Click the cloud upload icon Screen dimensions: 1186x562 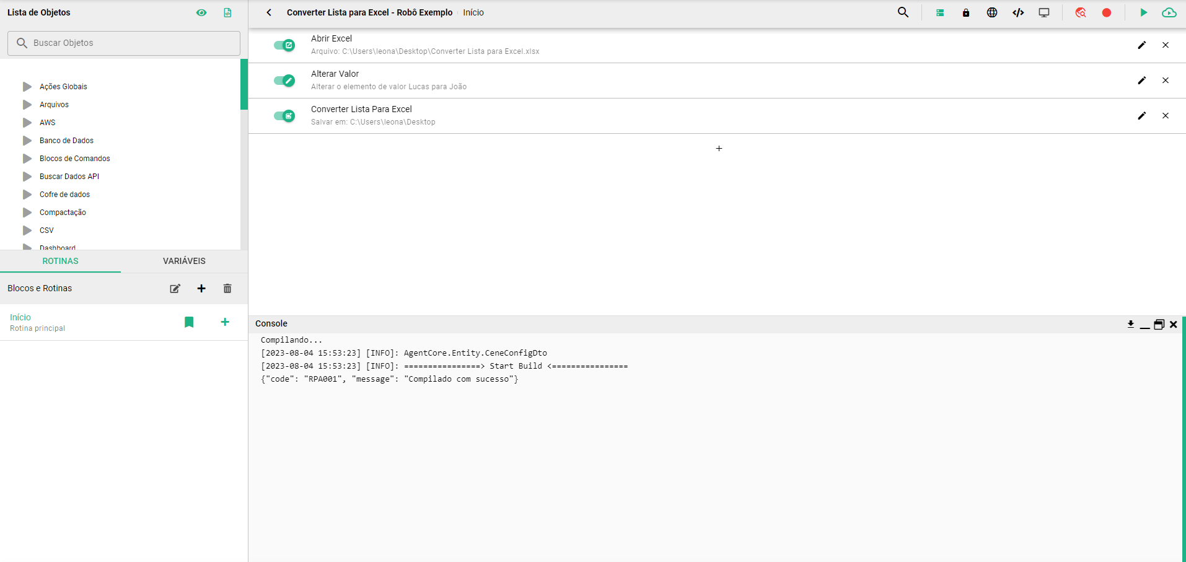click(1169, 12)
